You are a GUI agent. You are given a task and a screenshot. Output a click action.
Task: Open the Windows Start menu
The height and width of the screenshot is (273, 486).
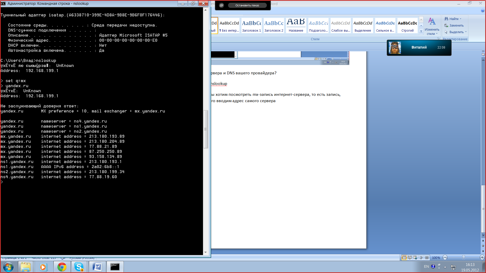click(x=8, y=267)
